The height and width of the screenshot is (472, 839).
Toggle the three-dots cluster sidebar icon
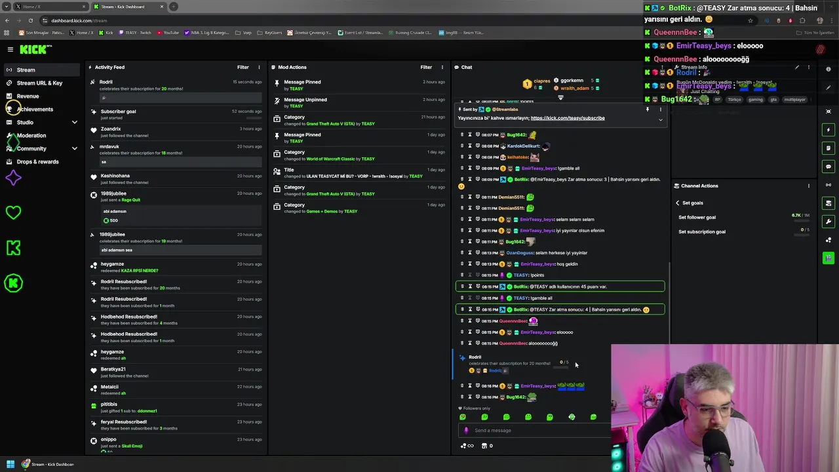pyautogui.click(x=829, y=240)
